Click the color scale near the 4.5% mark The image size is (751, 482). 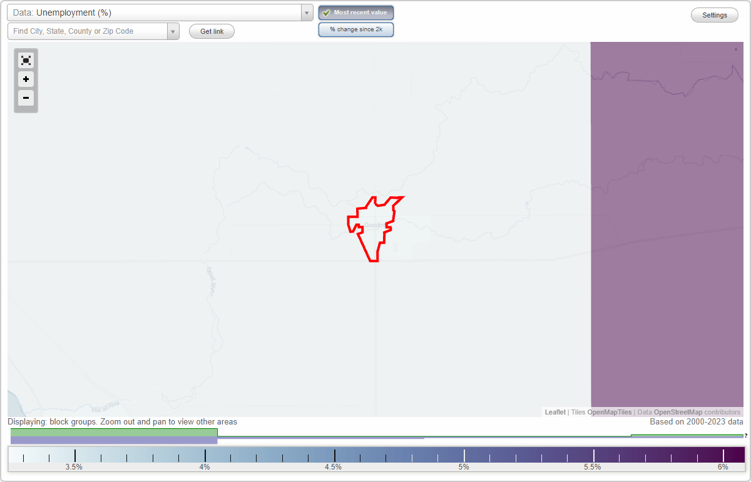335,454
